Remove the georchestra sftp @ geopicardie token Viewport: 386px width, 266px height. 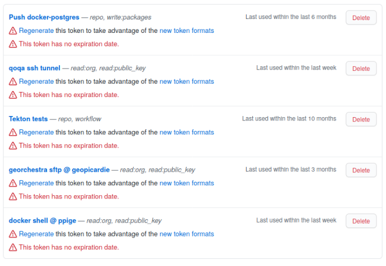pyautogui.click(x=361, y=170)
